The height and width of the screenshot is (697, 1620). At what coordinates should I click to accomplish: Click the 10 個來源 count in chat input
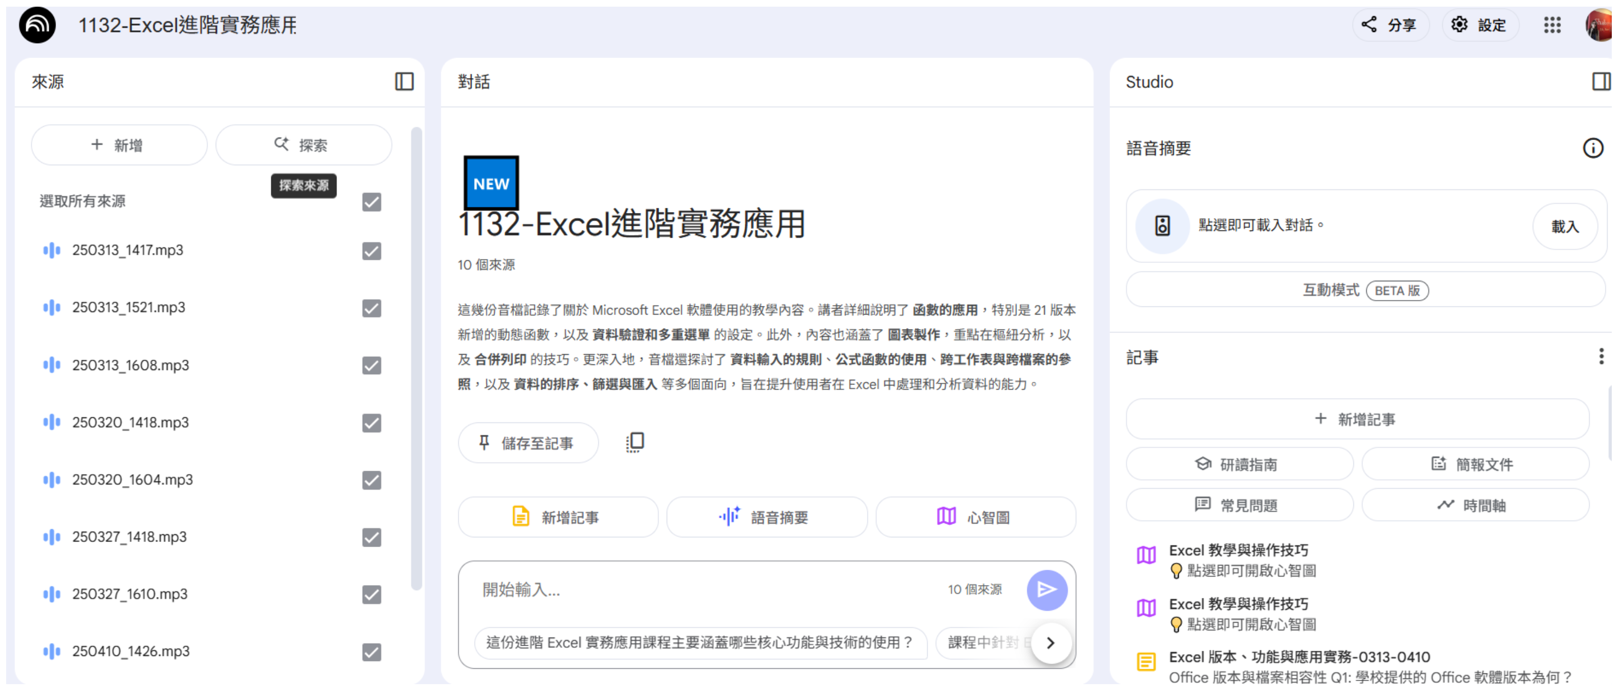[x=974, y=590]
